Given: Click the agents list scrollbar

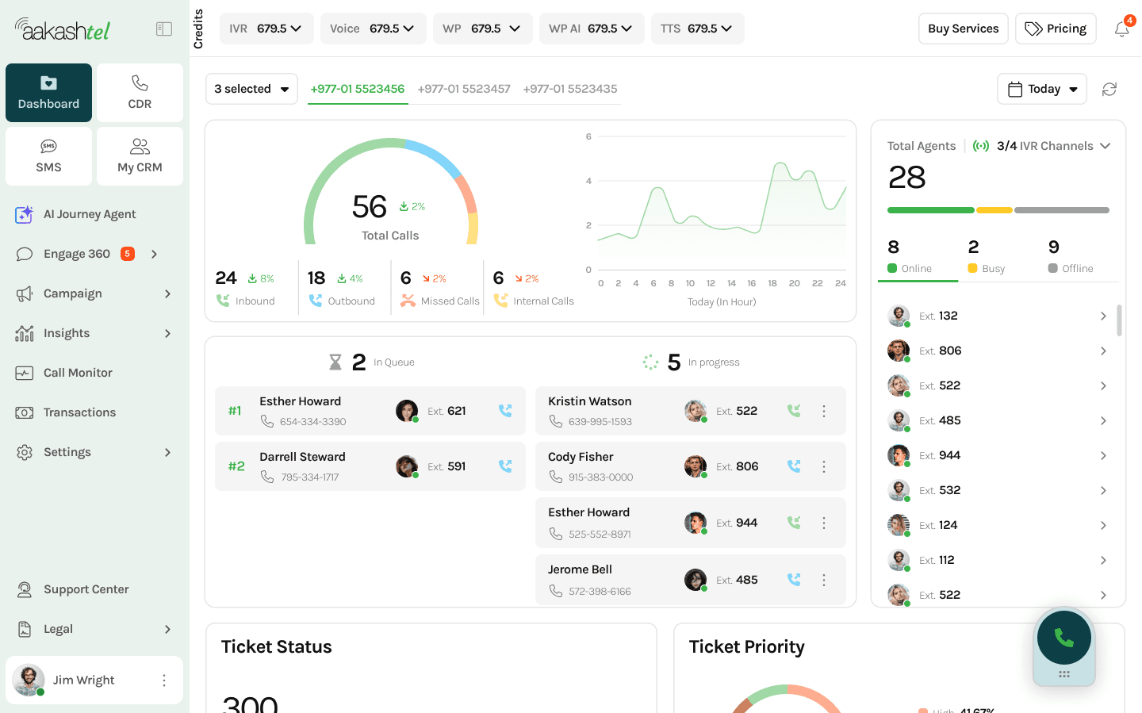Looking at the screenshot, I should 1119,320.
